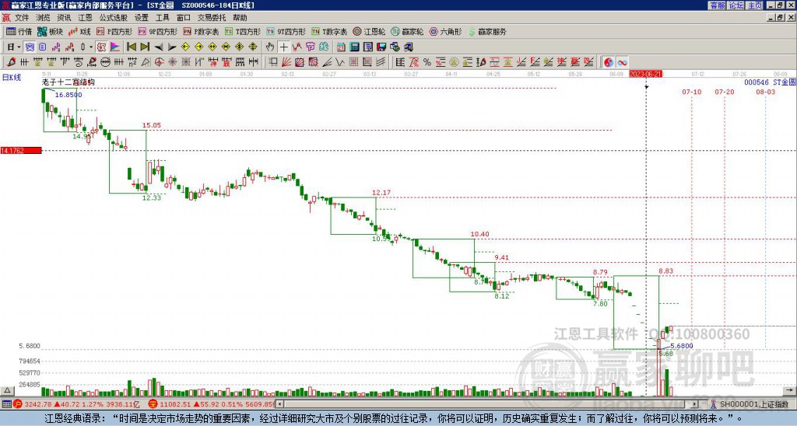797x426 pixels.
Task: Click the zigzag wave line tool
Action: (x=340, y=62)
